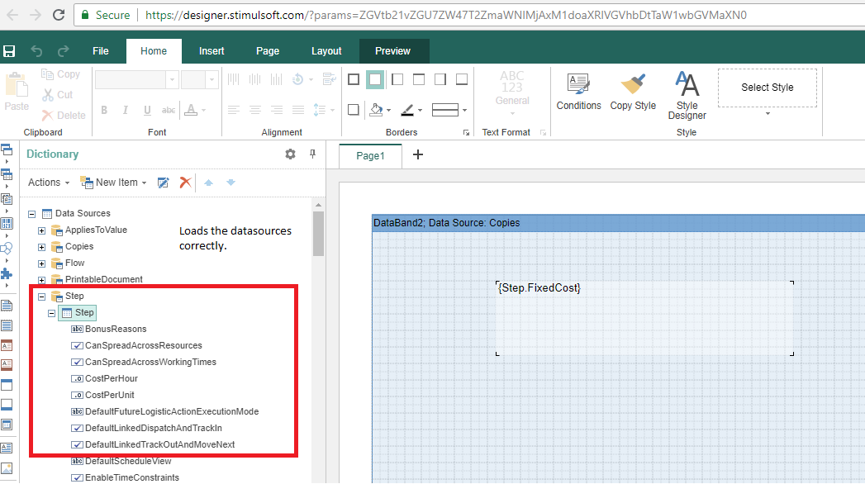Open the New Item dropdown
Viewport: 865px width, 484px height.
tap(114, 183)
